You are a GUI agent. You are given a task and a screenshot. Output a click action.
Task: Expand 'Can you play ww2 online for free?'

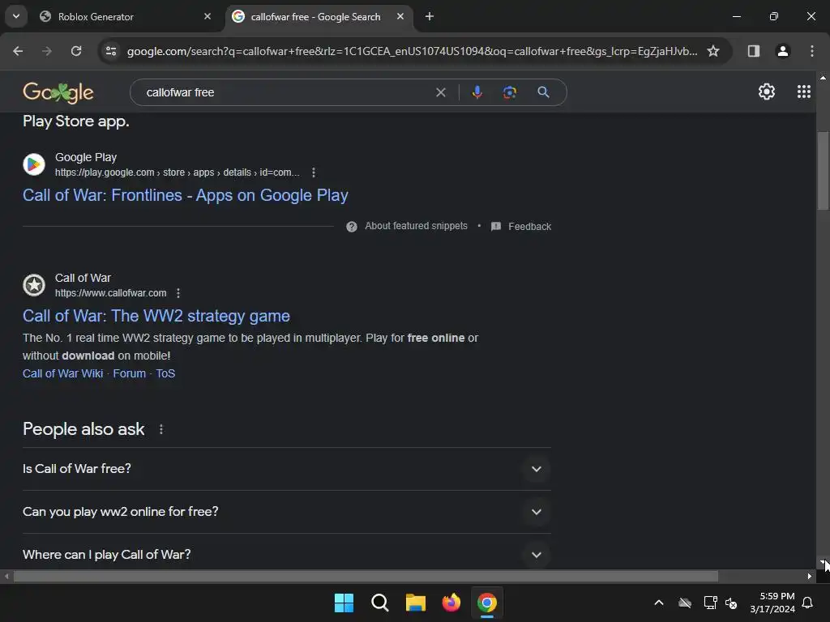[x=286, y=512]
